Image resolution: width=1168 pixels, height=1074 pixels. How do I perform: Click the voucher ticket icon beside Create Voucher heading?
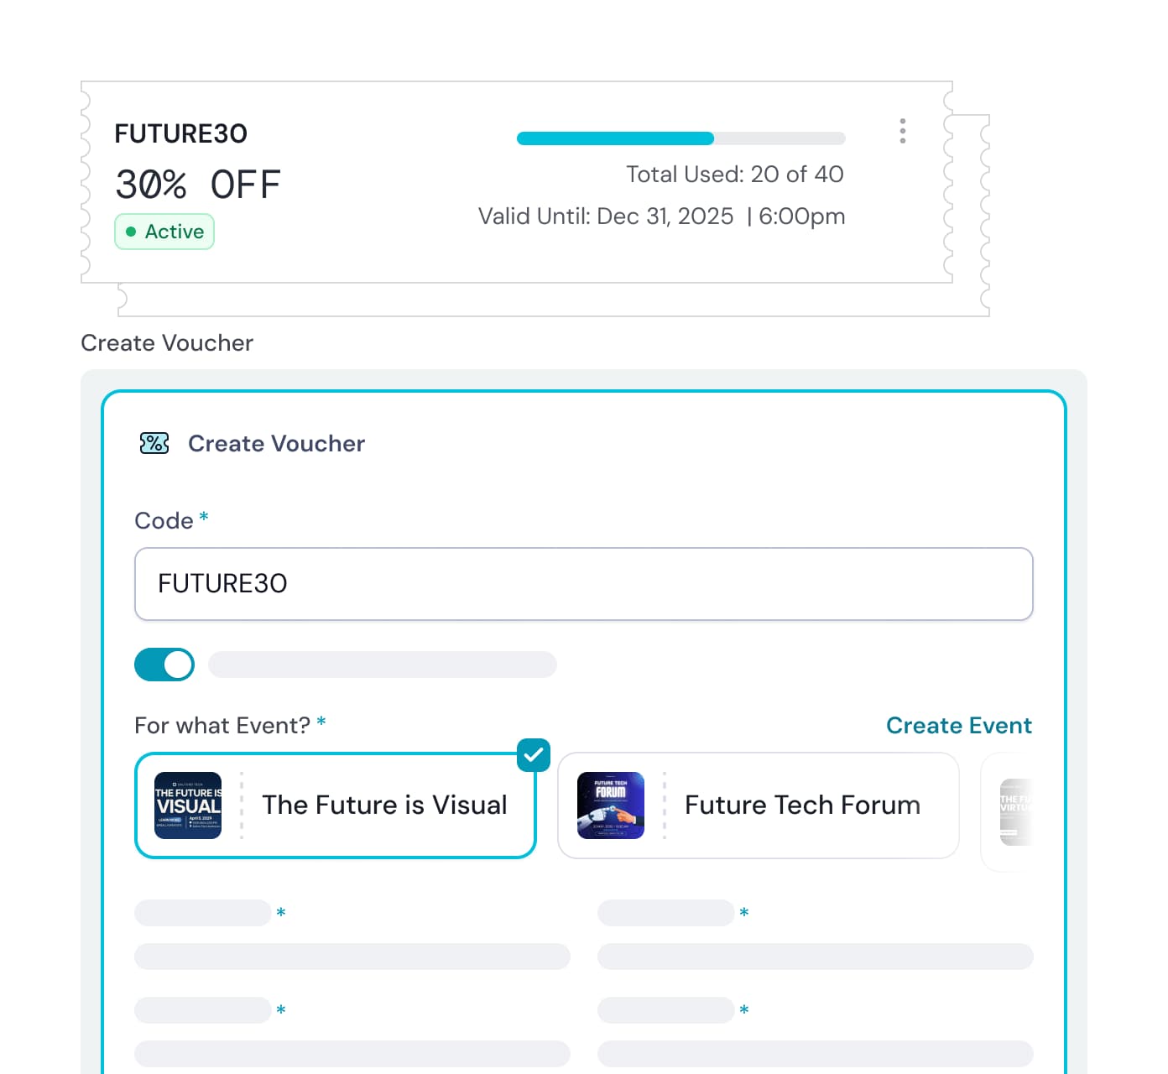click(153, 443)
